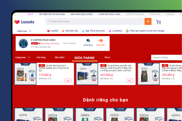Screen dimensions: 182x121
Task: Open the K Black 454 recommended product card
Action: coord(120,114)
